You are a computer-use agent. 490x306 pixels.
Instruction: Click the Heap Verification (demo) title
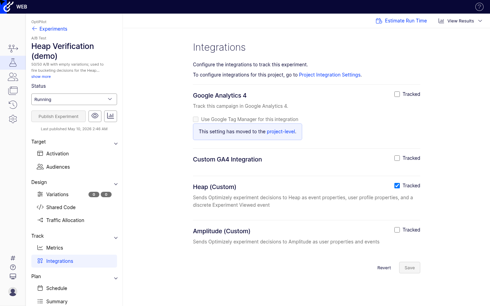click(63, 51)
